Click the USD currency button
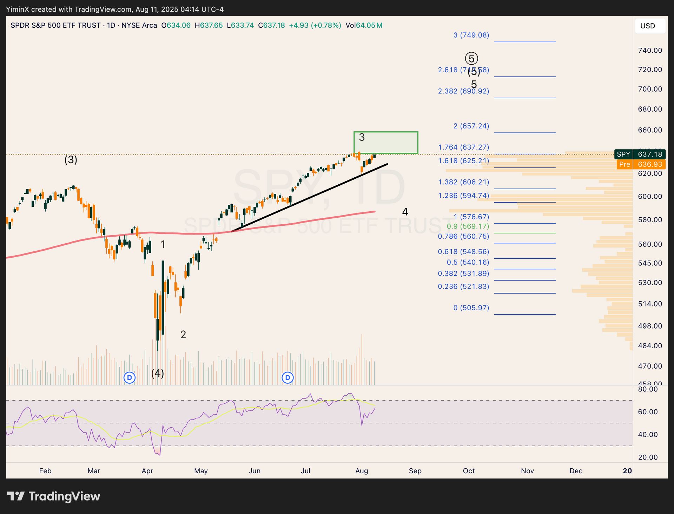Image resolution: width=674 pixels, height=514 pixels. tap(650, 26)
